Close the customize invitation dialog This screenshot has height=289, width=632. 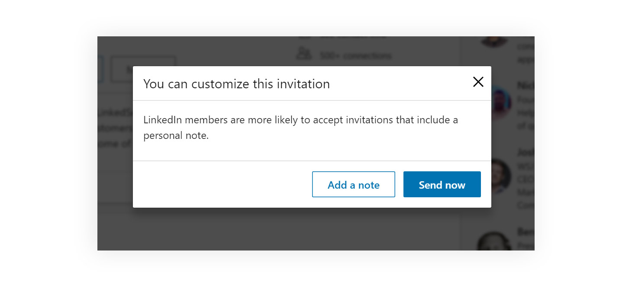478,82
